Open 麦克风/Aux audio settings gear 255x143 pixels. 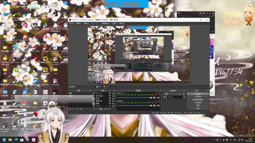[x=158, y=98]
